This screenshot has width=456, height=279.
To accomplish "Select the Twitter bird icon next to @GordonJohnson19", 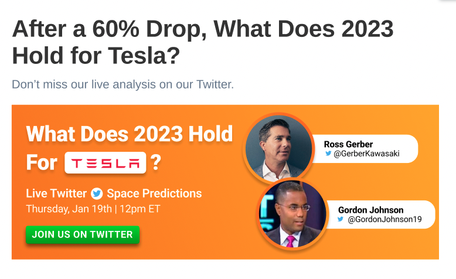I will point(341,219).
